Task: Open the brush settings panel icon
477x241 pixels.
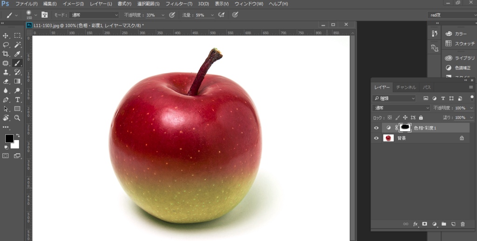Action: 44,15
